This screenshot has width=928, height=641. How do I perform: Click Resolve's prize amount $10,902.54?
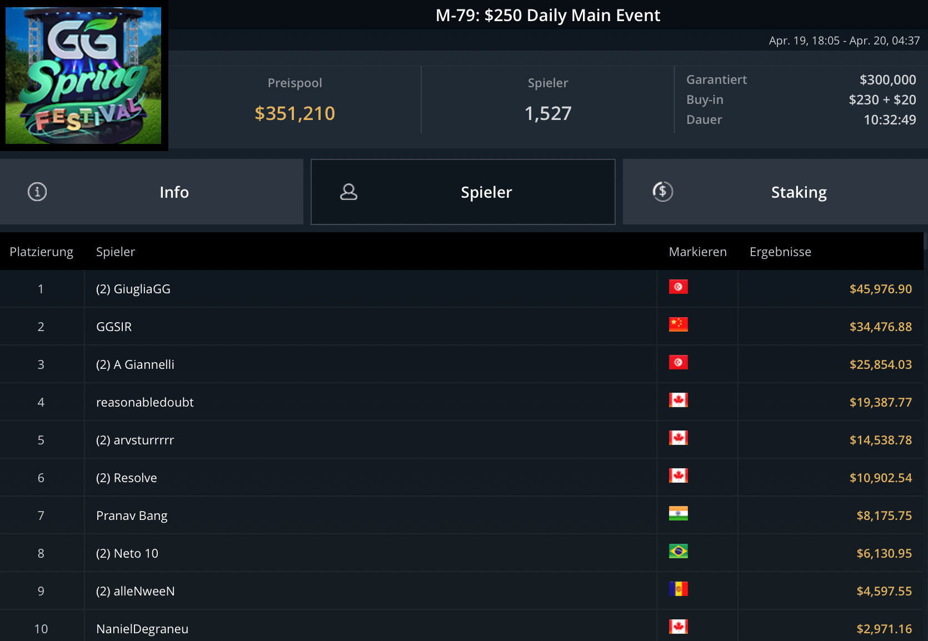click(x=880, y=478)
